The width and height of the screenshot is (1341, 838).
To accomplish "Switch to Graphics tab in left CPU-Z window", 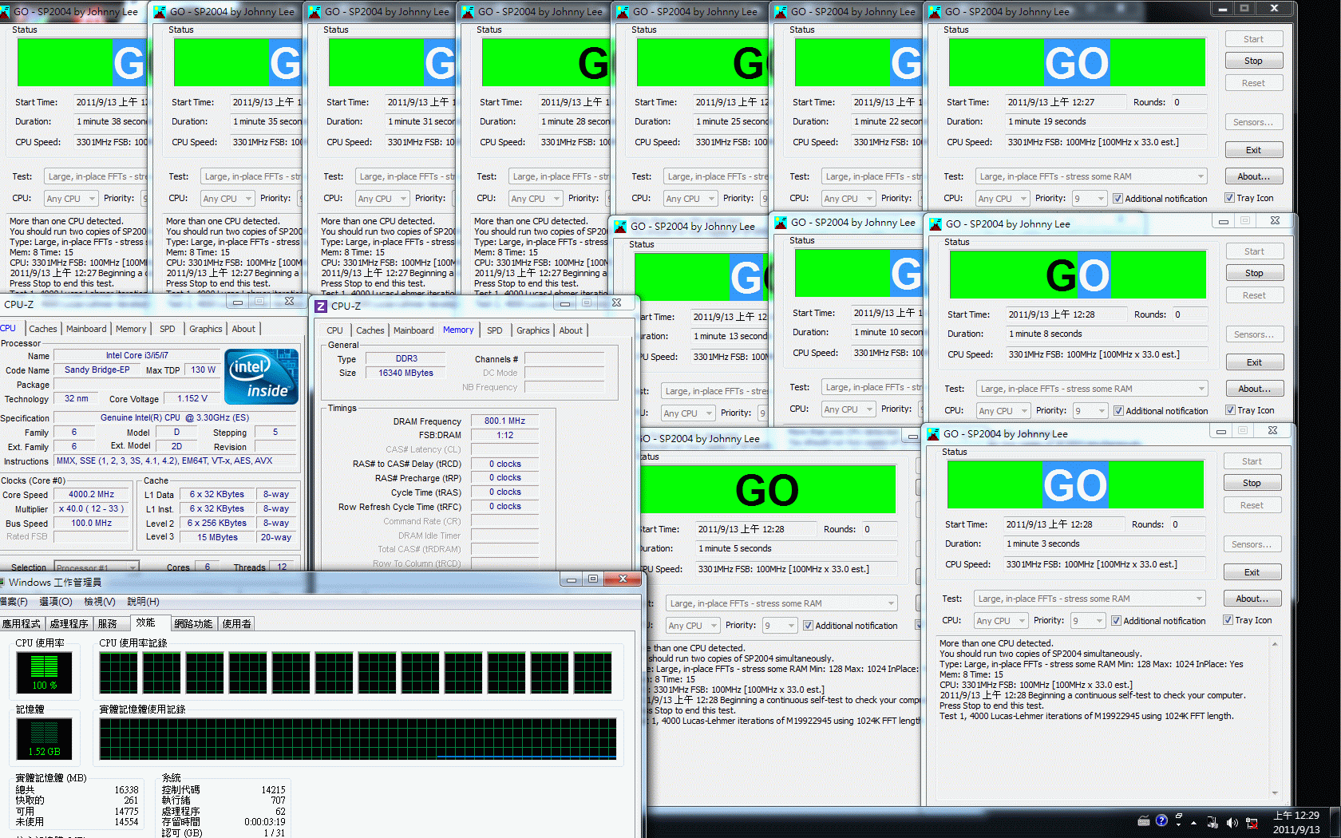I will pos(206,329).
